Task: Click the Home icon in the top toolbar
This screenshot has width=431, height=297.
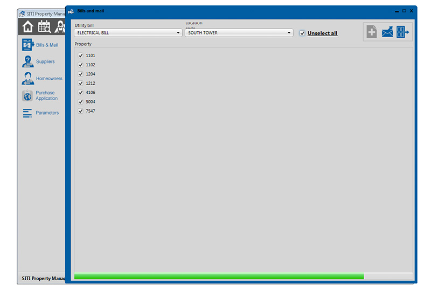Action: pyautogui.click(x=28, y=27)
